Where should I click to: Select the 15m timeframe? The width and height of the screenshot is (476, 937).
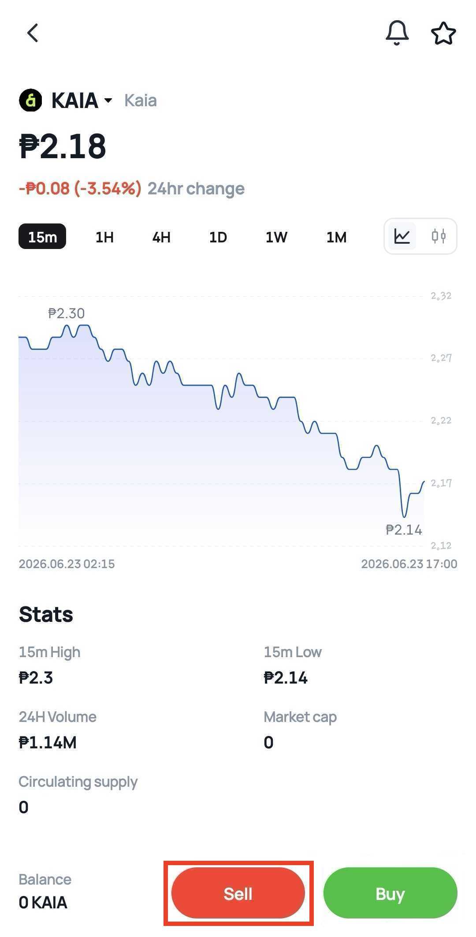coord(42,237)
